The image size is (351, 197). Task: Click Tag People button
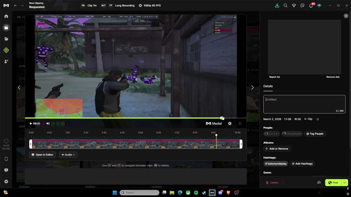(x=315, y=134)
